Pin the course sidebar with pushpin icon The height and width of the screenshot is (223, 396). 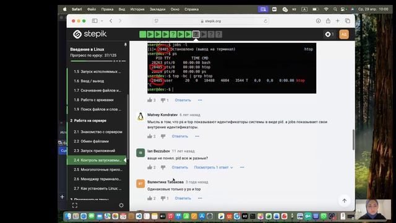click(125, 45)
